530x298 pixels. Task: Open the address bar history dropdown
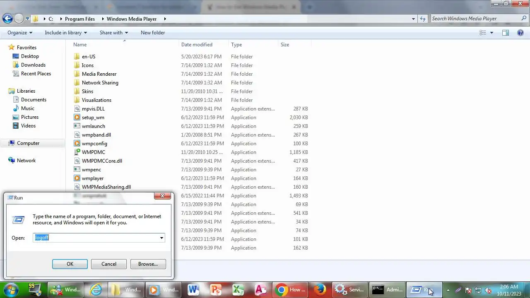(x=413, y=19)
